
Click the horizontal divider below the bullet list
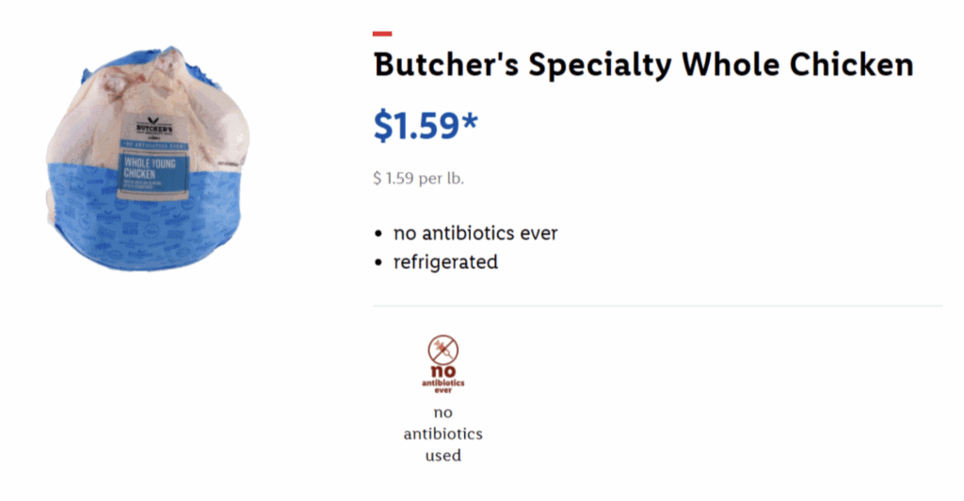[x=657, y=305]
